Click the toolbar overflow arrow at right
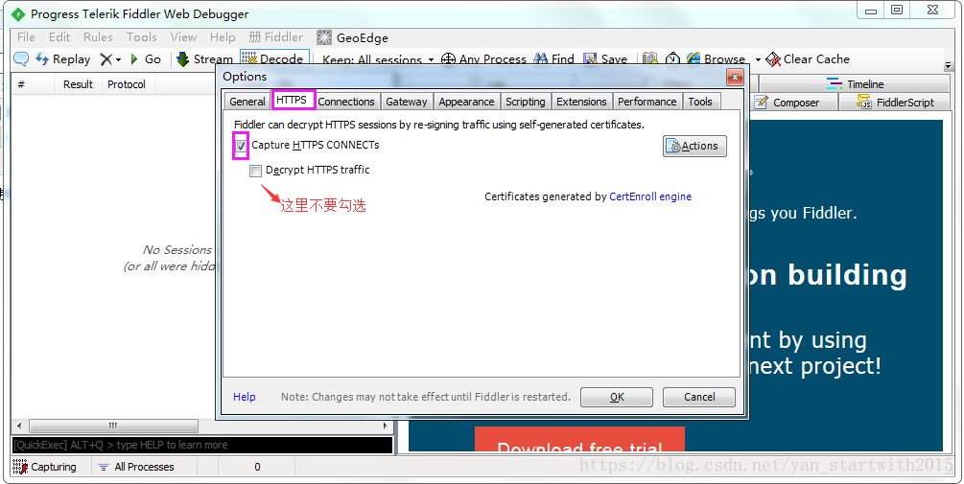Image resolution: width=964 pixels, height=484 pixels. 948,65
